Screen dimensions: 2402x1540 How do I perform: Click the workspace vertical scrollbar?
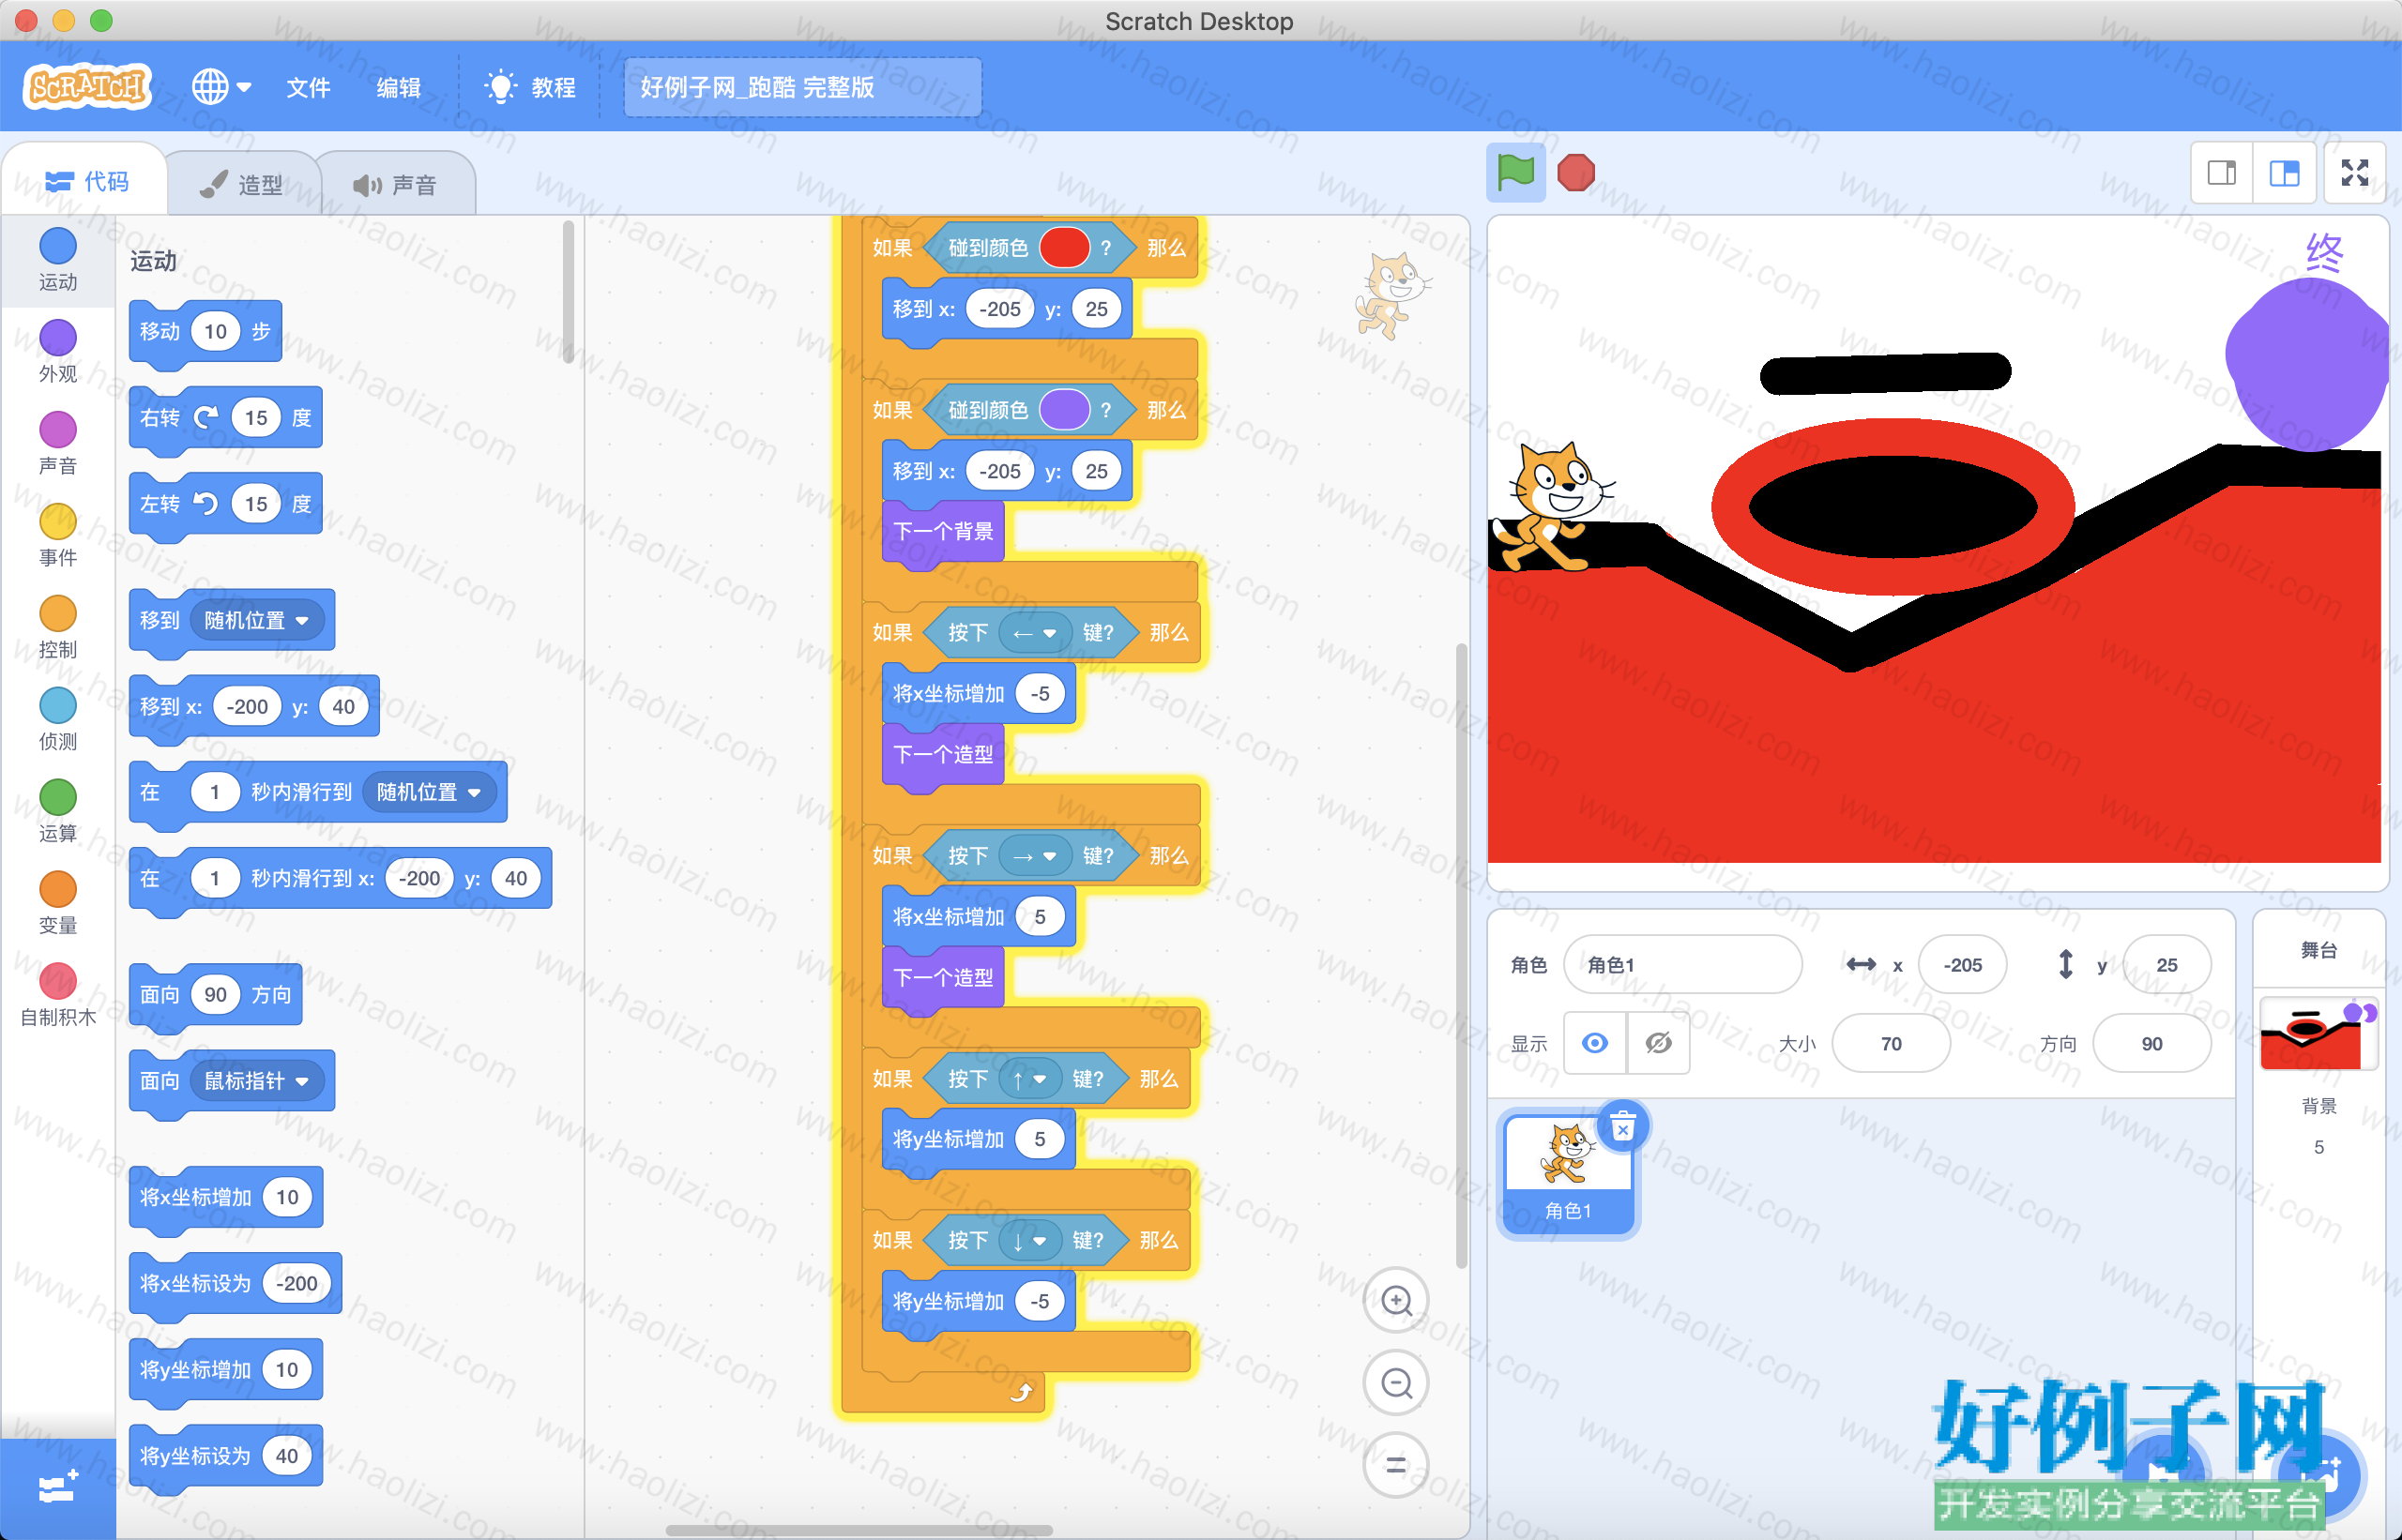click(1461, 956)
